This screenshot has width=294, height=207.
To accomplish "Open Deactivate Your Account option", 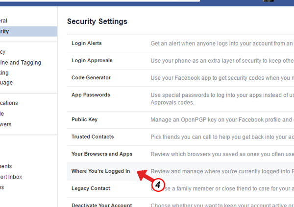I will tap(180, 202).
